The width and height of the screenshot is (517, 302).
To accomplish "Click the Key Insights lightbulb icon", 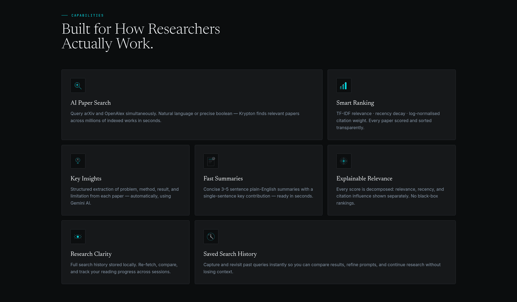I will 78,161.
